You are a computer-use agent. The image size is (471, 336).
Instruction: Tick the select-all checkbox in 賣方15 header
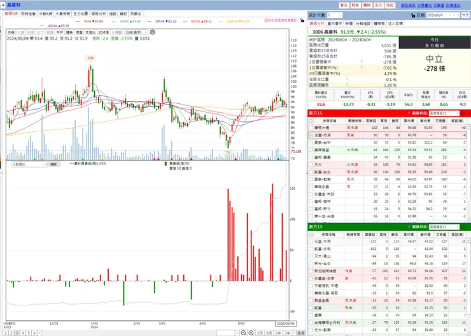click(311, 235)
